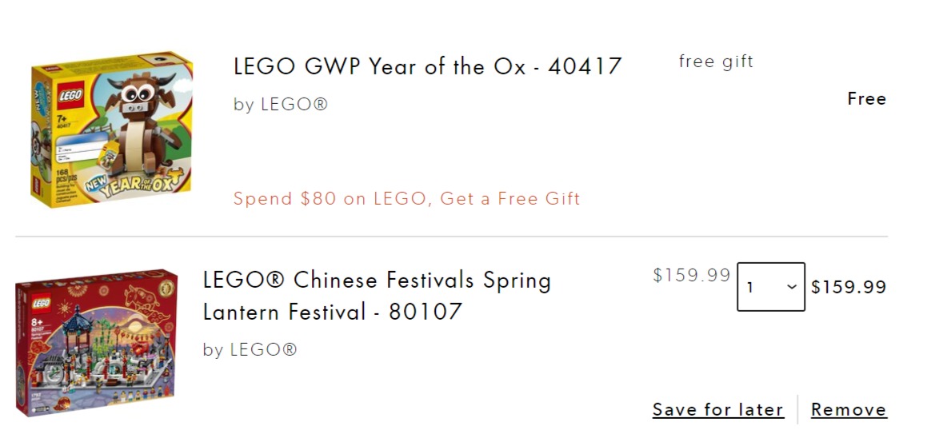Open the quantity dropdown showing 1
This screenshot has height=434, width=943.
coord(770,287)
